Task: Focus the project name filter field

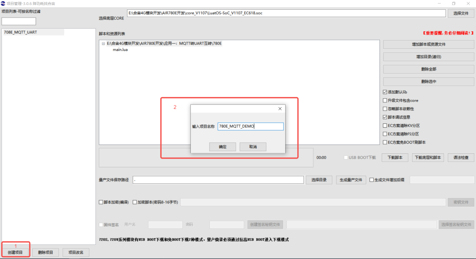Action: pyautogui.click(x=19, y=21)
